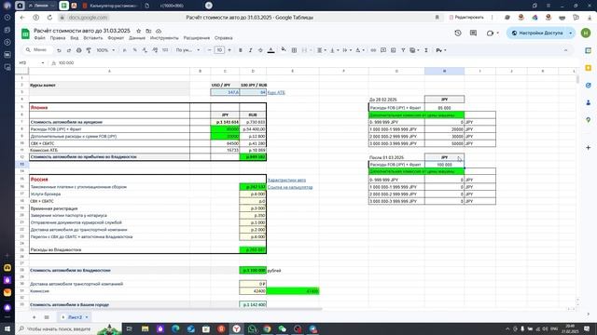Image resolution: width=597 pixels, height=335 pixels.
Task: View cloud save status icon
Action: (159, 31)
